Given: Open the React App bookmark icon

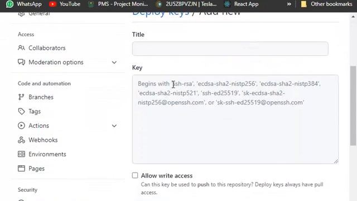Looking at the screenshot, I should pos(227,4).
